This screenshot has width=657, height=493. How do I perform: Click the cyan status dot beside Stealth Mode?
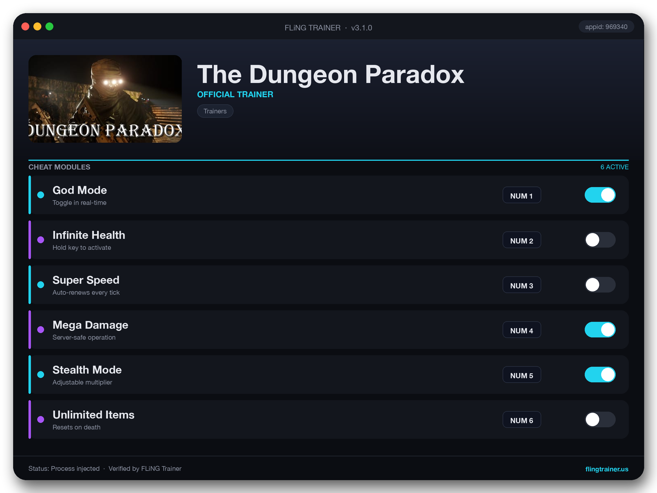(x=41, y=374)
